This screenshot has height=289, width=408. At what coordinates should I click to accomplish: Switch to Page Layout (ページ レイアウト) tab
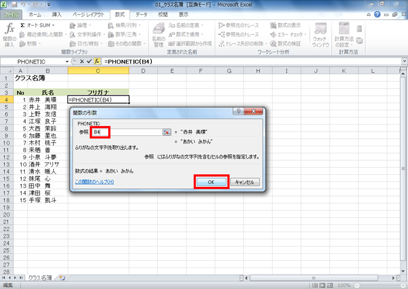(88, 15)
